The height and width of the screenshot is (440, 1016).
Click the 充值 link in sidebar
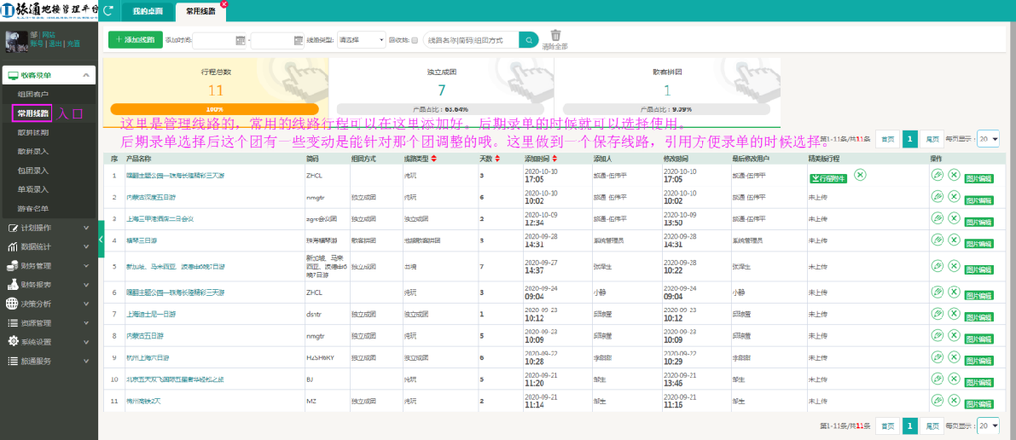[73, 43]
